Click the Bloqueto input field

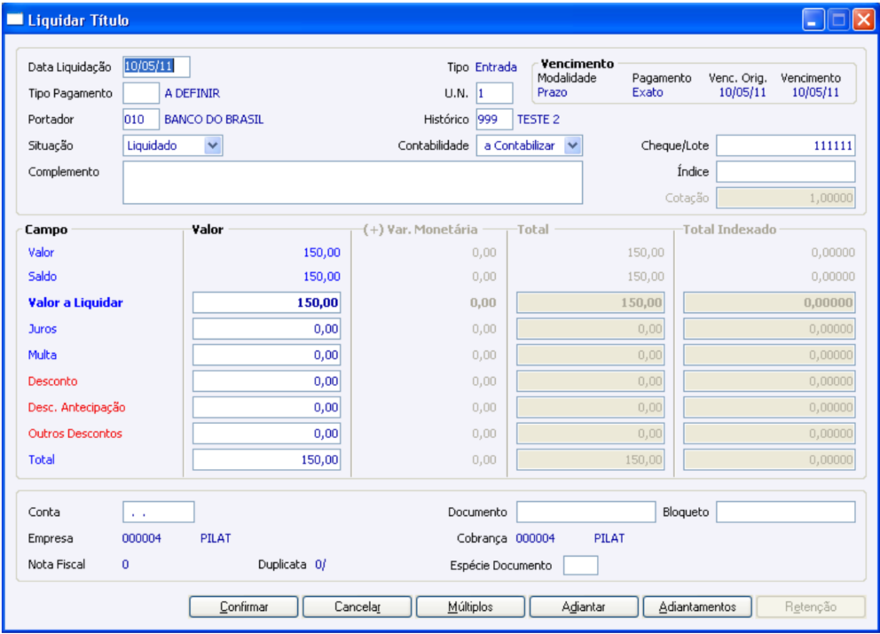[786, 512]
